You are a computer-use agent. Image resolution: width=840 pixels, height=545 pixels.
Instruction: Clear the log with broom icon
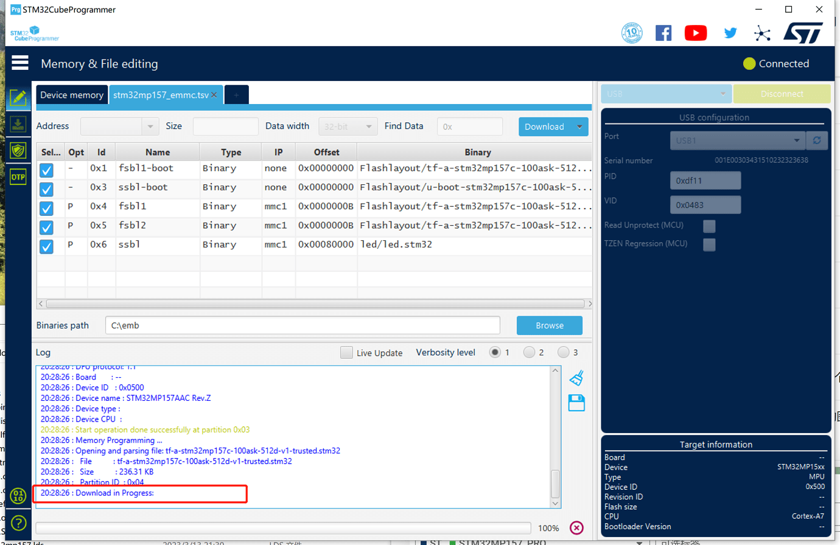coord(576,378)
